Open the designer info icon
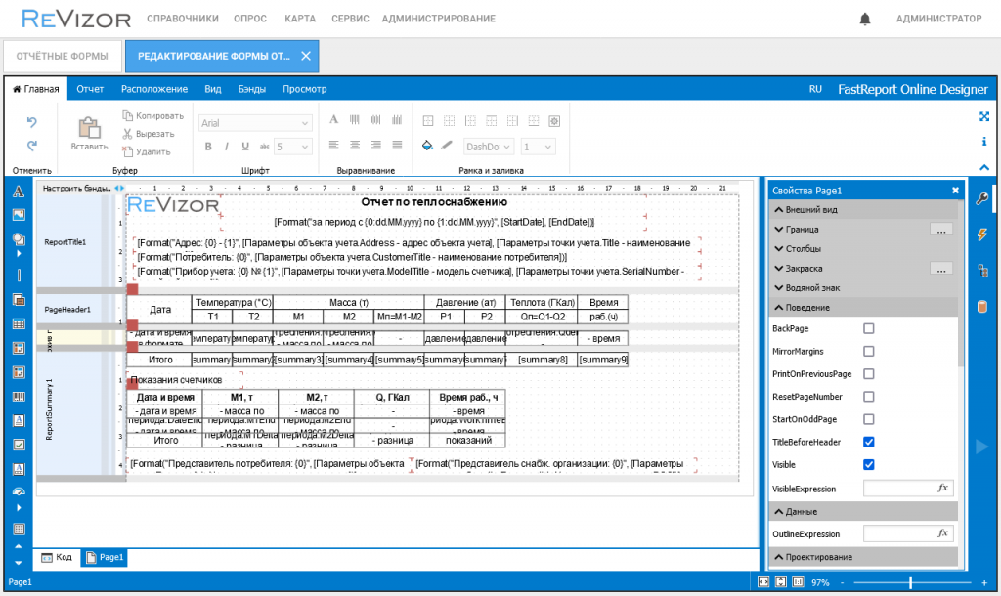Viewport: 1001px width, 596px height. [x=984, y=141]
